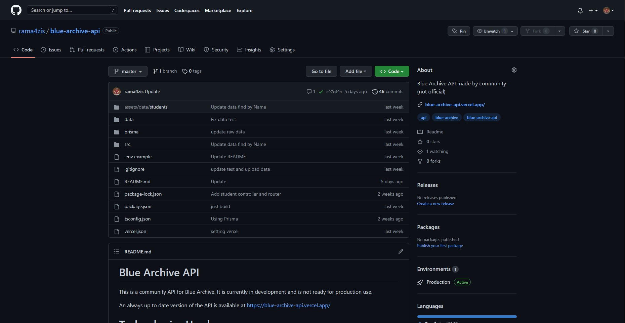Click the Pin repository button
This screenshot has height=323, width=625.
[458, 31]
